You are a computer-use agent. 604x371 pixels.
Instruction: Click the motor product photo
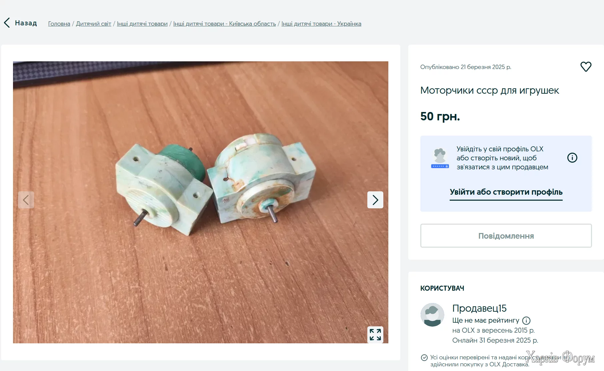[201, 202]
